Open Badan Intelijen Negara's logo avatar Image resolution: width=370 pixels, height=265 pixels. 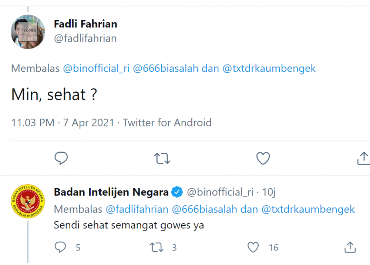[x=28, y=202]
